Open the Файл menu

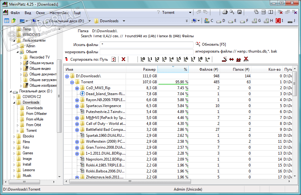point(15,13)
